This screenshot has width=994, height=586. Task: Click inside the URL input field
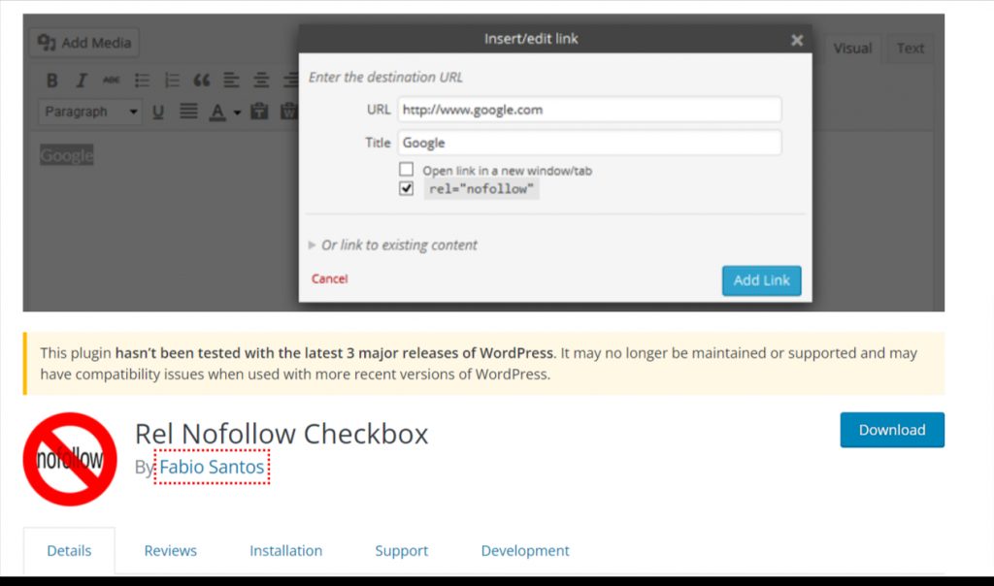tap(589, 110)
